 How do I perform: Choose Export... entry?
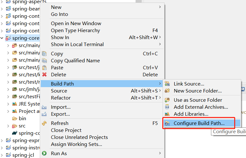(x=102, y=114)
